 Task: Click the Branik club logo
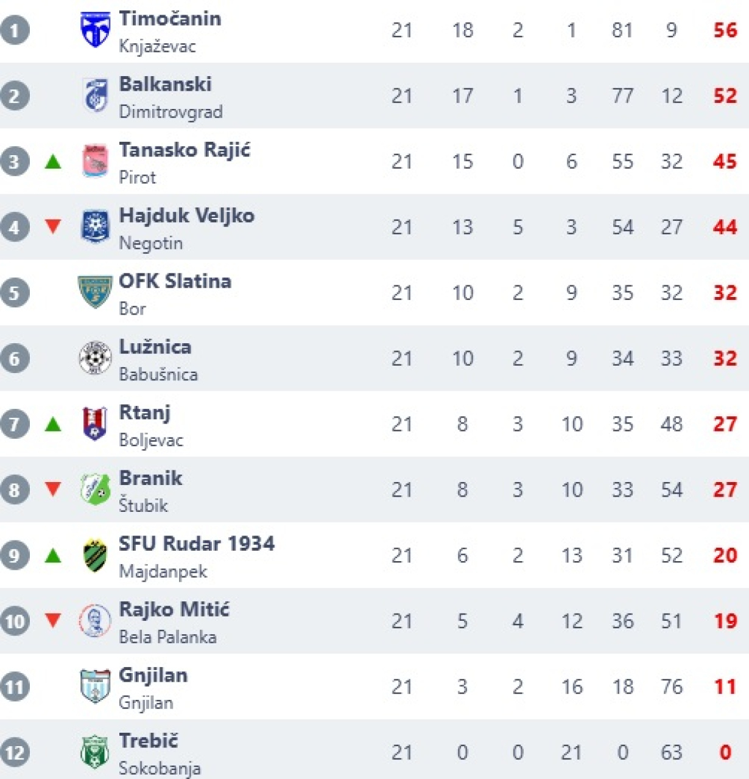click(x=95, y=489)
